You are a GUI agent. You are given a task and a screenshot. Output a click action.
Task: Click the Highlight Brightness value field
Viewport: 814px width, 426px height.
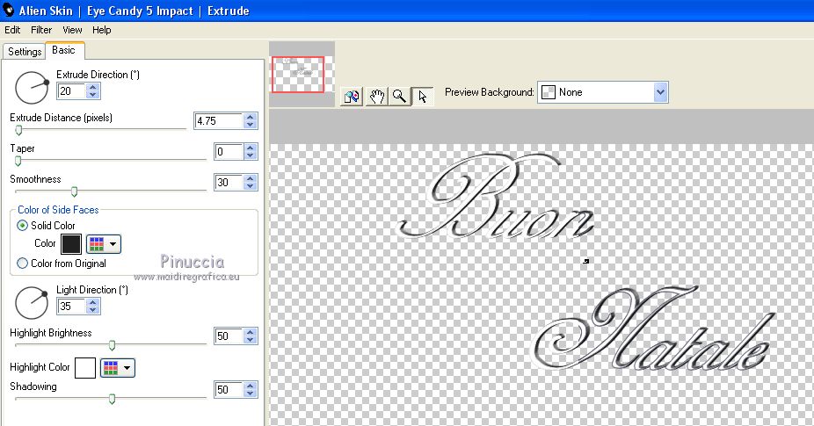tap(229, 336)
